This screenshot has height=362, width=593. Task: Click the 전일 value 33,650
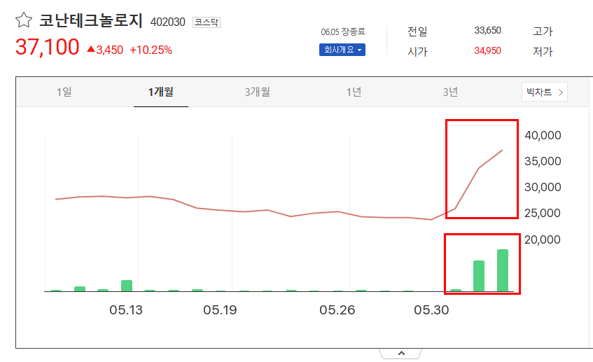[487, 30]
